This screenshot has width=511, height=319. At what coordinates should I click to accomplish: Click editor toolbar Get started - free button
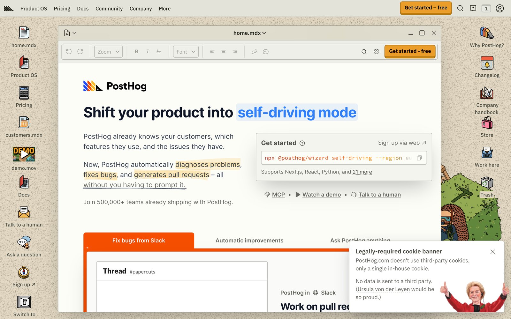(x=410, y=51)
